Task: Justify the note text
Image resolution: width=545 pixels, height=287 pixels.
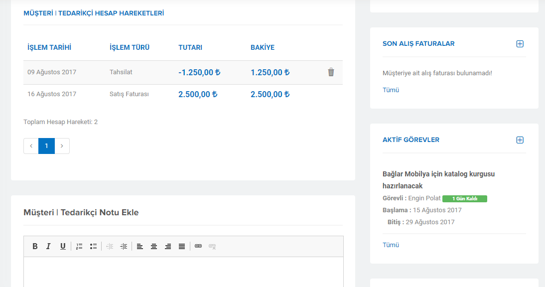Action: click(182, 246)
